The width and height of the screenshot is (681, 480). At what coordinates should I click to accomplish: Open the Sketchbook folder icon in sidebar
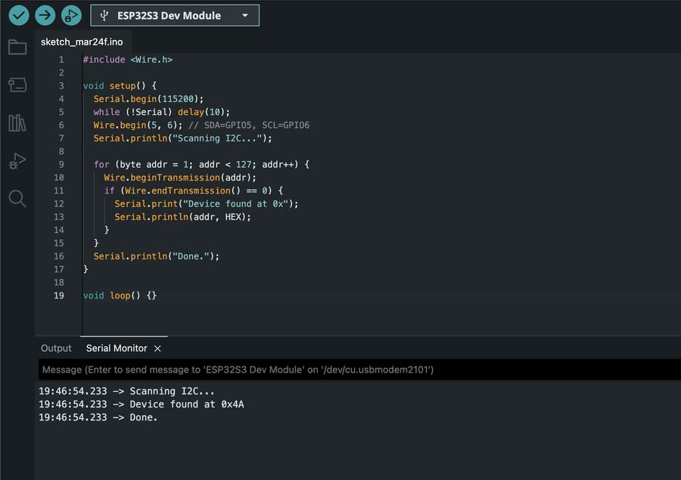(x=17, y=48)
